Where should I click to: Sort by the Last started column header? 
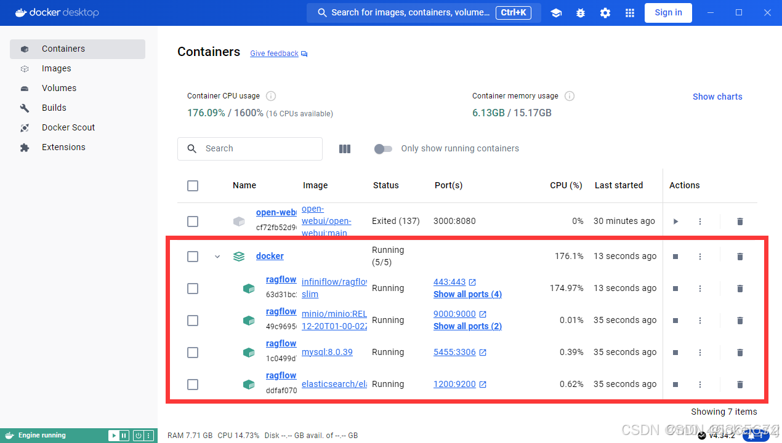click(x=619, y=186)
